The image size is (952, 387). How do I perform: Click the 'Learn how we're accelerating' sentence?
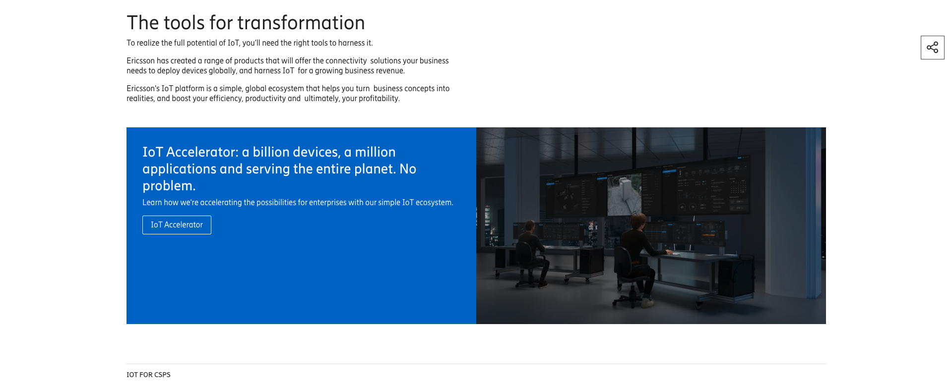298,202
